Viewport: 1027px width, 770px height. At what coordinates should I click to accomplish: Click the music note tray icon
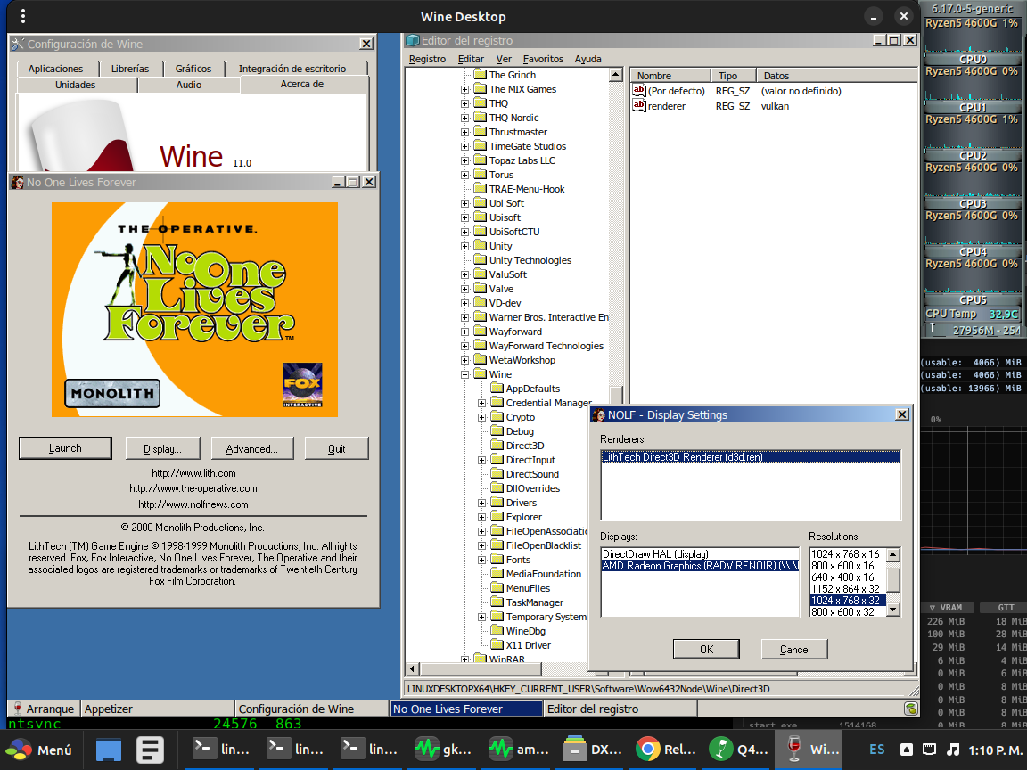(953, 750)
